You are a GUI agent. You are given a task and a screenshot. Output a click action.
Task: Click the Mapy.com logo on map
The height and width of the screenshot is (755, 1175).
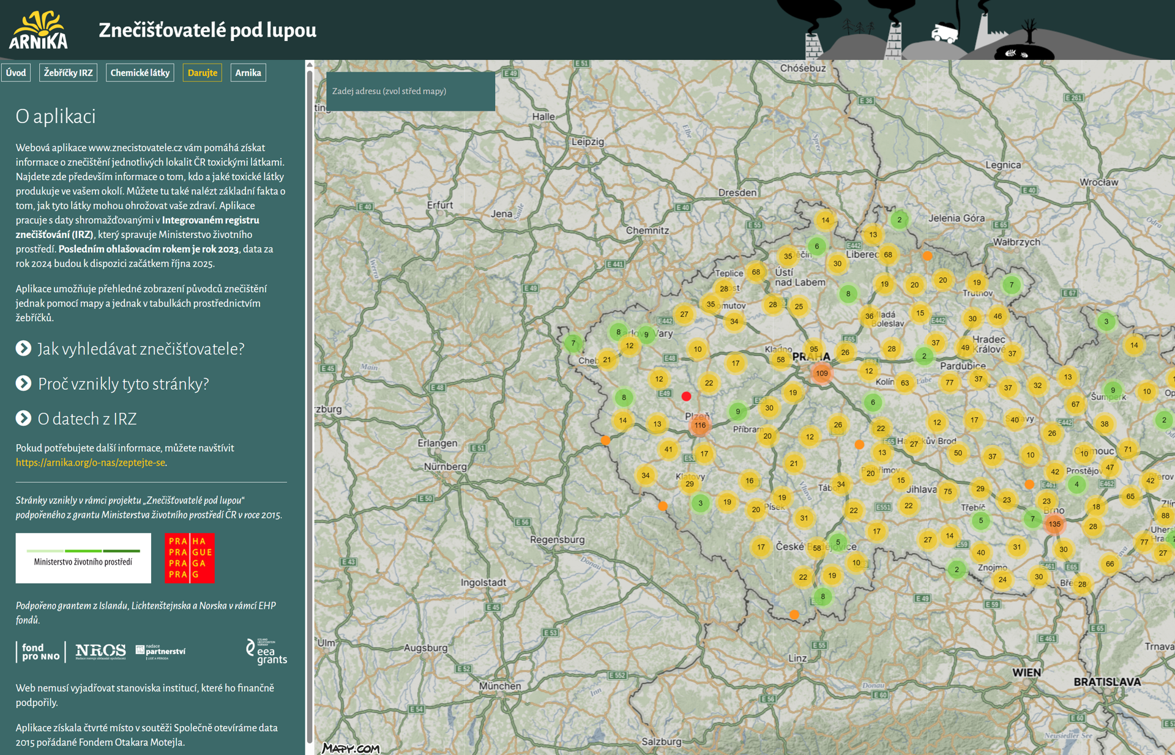coord(351,748)
